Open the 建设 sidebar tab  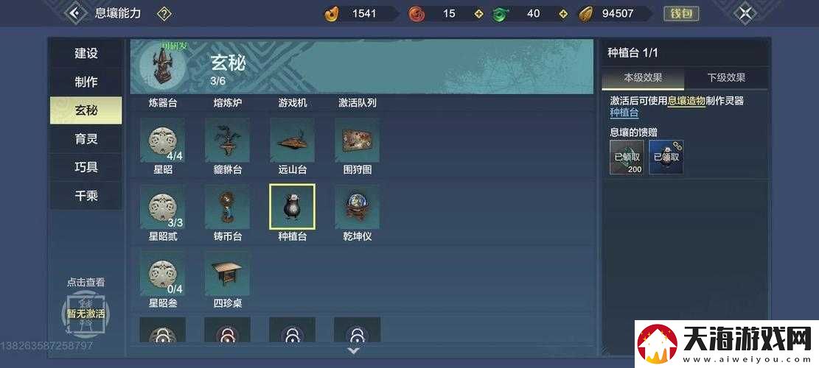pyautogui.click(x=86, y=53)
